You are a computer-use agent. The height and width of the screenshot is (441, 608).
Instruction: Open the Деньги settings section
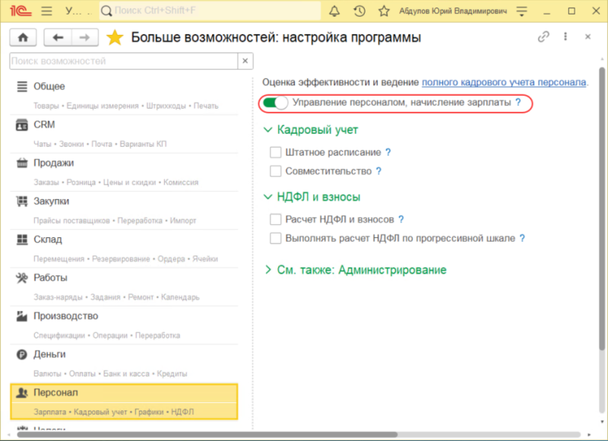[x=49, y=354]
